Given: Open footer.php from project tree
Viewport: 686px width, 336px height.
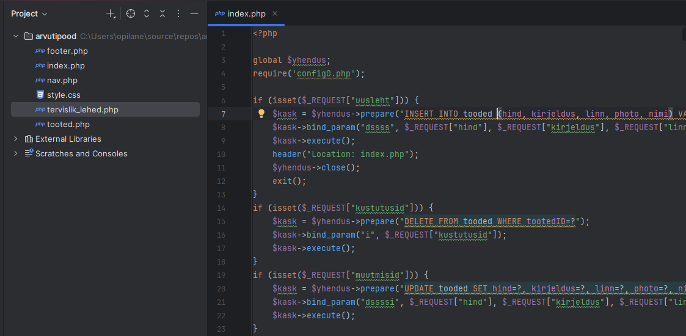Looking at the screenshot, I should [x=67, y=51].
